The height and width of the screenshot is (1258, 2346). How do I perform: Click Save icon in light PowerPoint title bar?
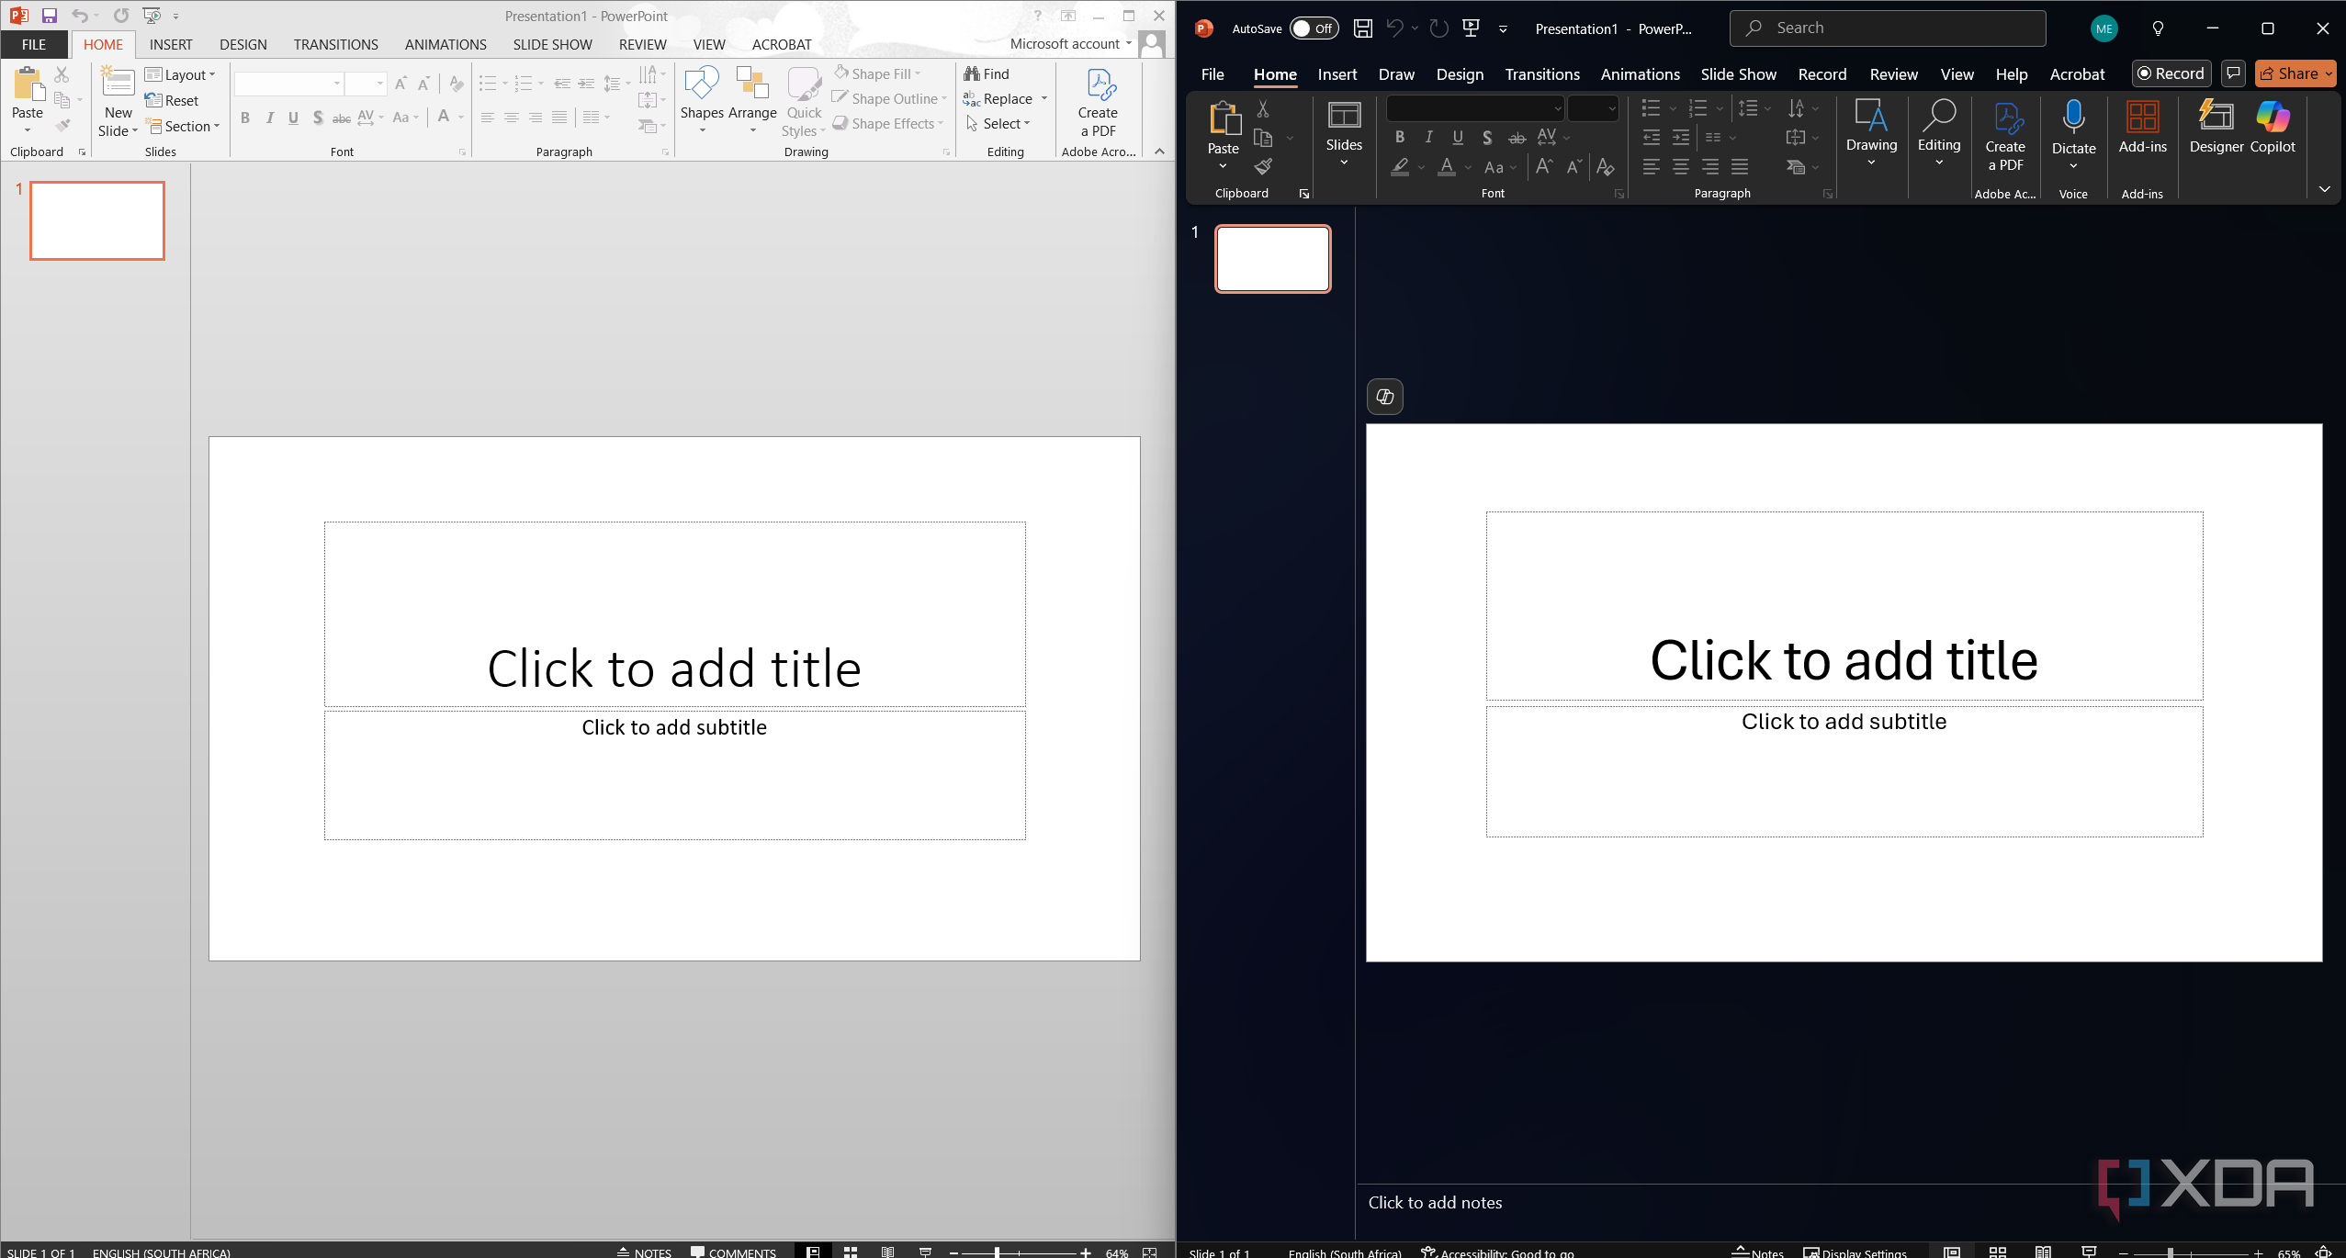50,16
